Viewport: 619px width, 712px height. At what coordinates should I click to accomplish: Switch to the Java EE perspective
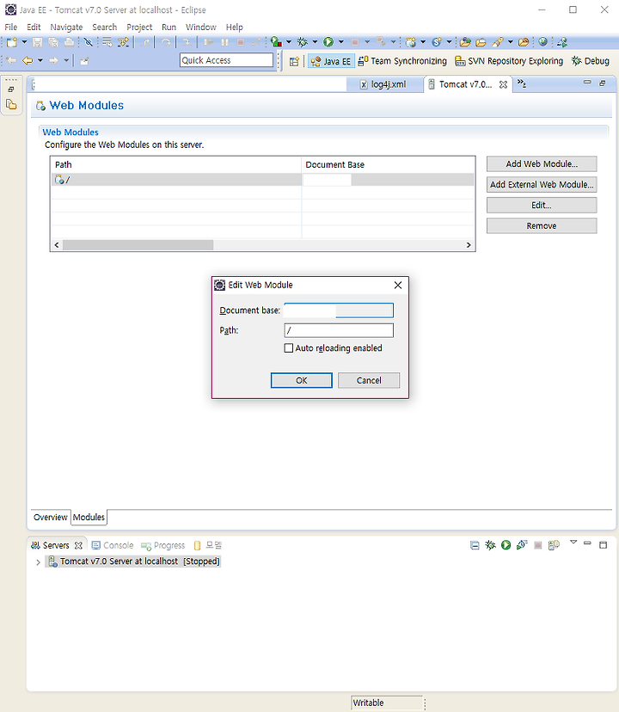(331, 61)
